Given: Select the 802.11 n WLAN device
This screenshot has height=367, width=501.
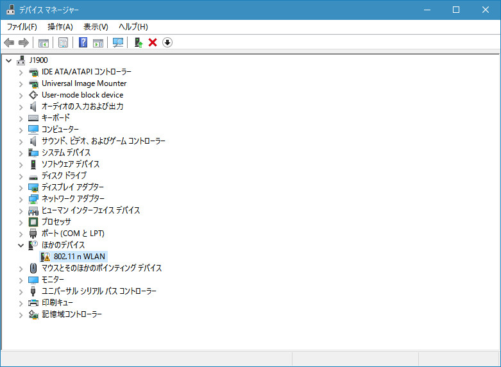Looking at the screenshot, I should 80,257.
